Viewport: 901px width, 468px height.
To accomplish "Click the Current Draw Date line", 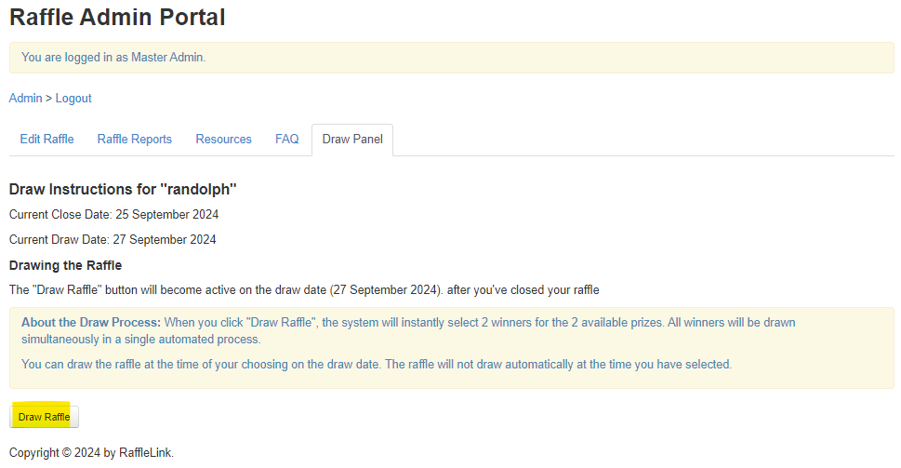I will tap(113, 240).
